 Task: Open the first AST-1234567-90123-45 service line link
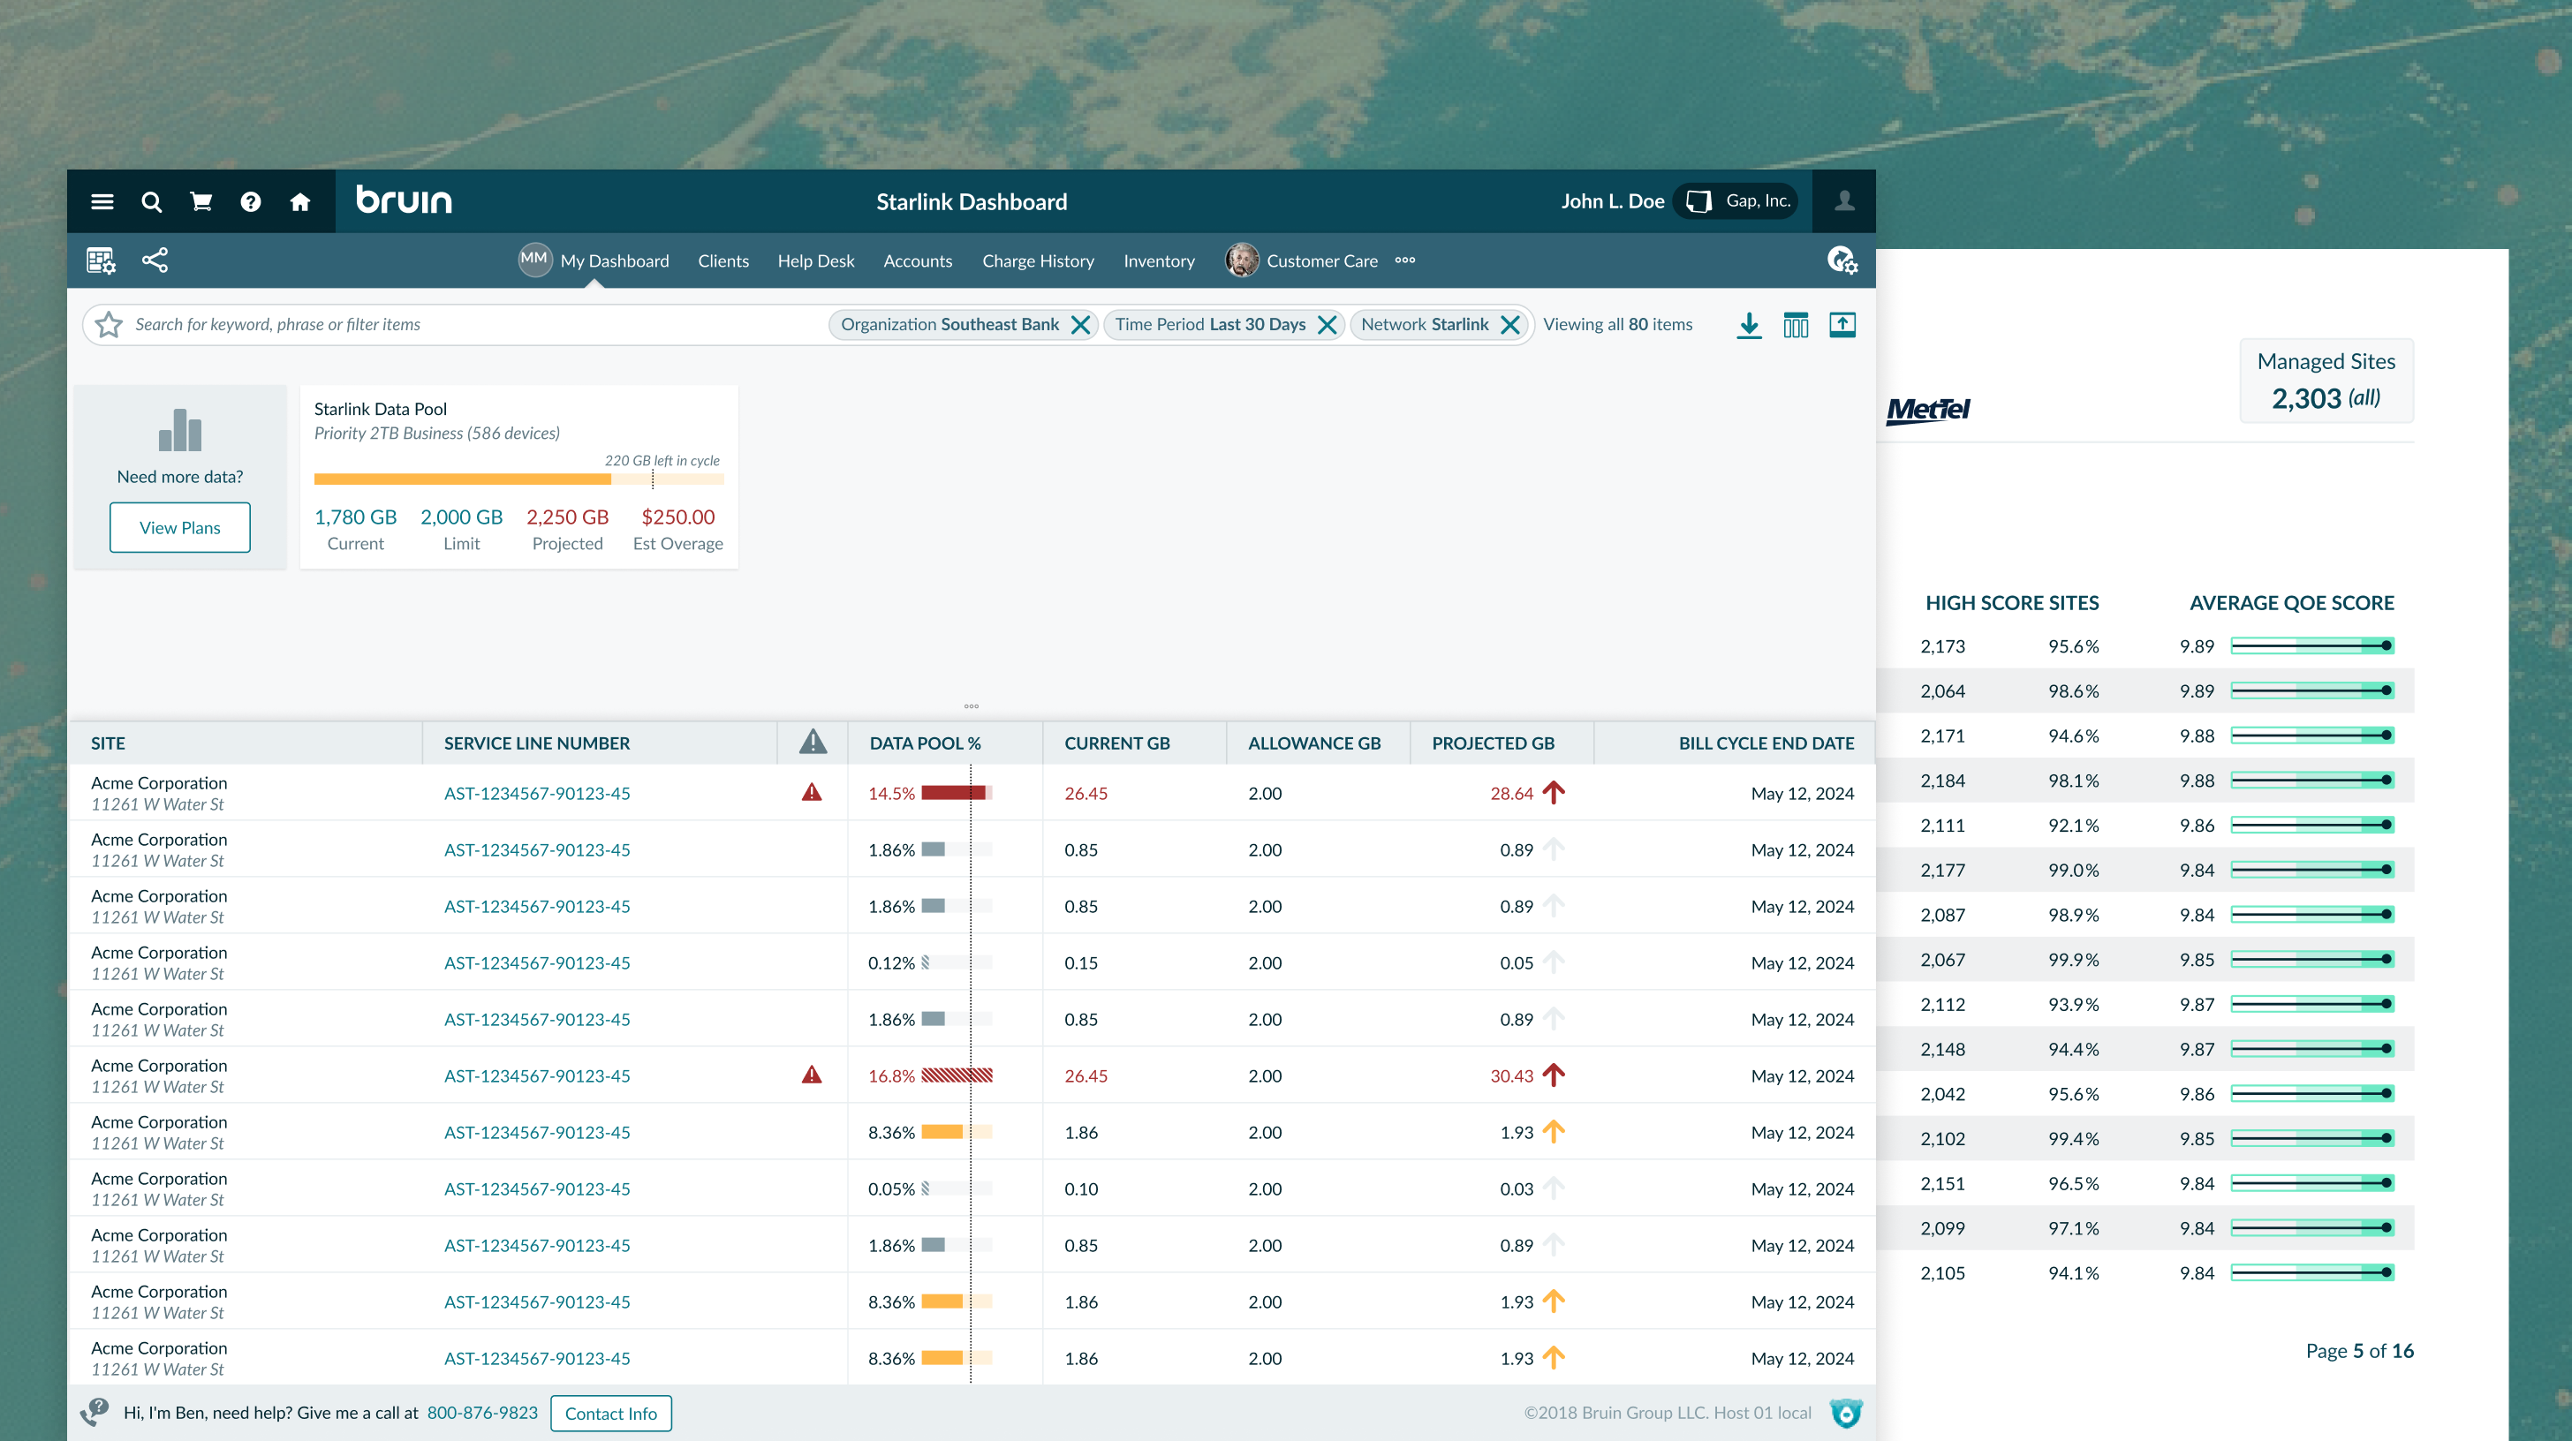tap(537, 794)
